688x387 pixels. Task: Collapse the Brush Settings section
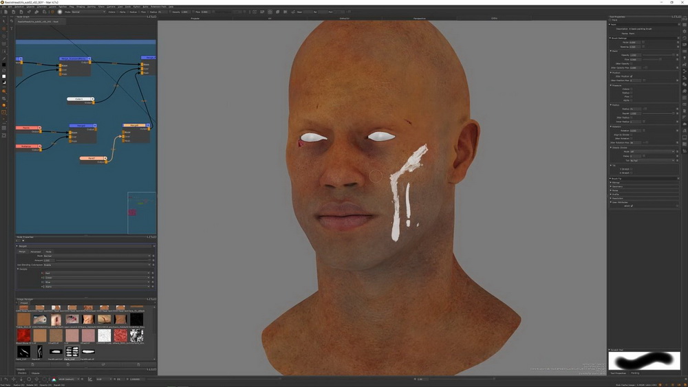[x=610, y=38]
